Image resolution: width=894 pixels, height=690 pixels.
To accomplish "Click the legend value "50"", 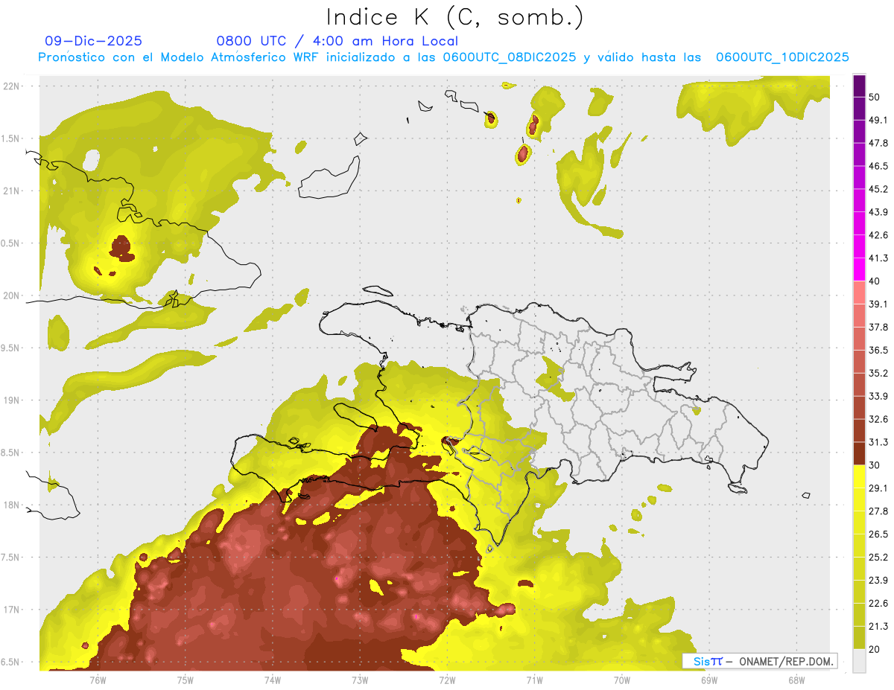I will tap(875, 98).
